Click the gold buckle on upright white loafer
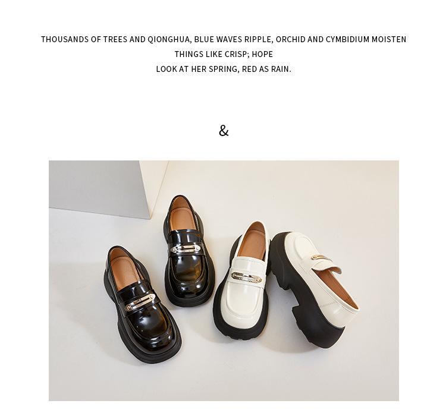 click(x=246, y=277)
